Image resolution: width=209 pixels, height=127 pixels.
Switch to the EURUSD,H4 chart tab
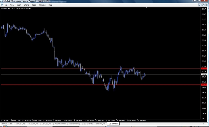click(7, 124)
